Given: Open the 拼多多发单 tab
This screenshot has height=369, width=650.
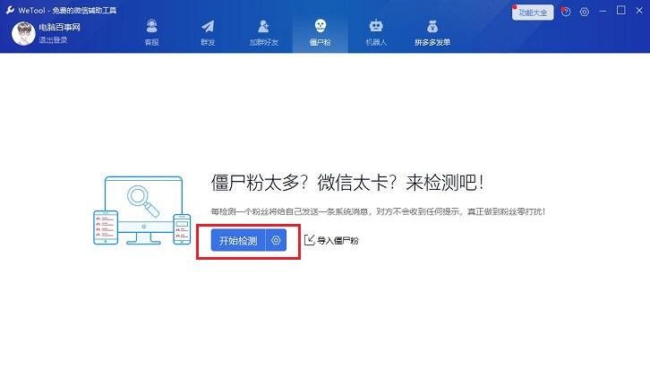Looking at the screenshot, I should (432, 33).
